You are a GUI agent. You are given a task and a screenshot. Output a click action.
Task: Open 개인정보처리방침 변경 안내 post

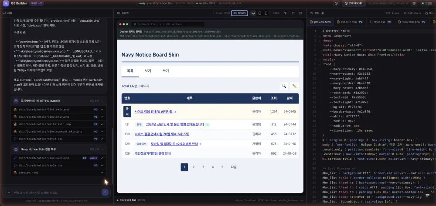tap(153, 153)
